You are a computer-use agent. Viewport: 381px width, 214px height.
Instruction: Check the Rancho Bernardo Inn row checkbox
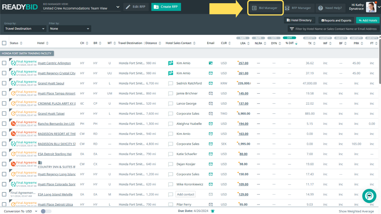coord(4,124)
